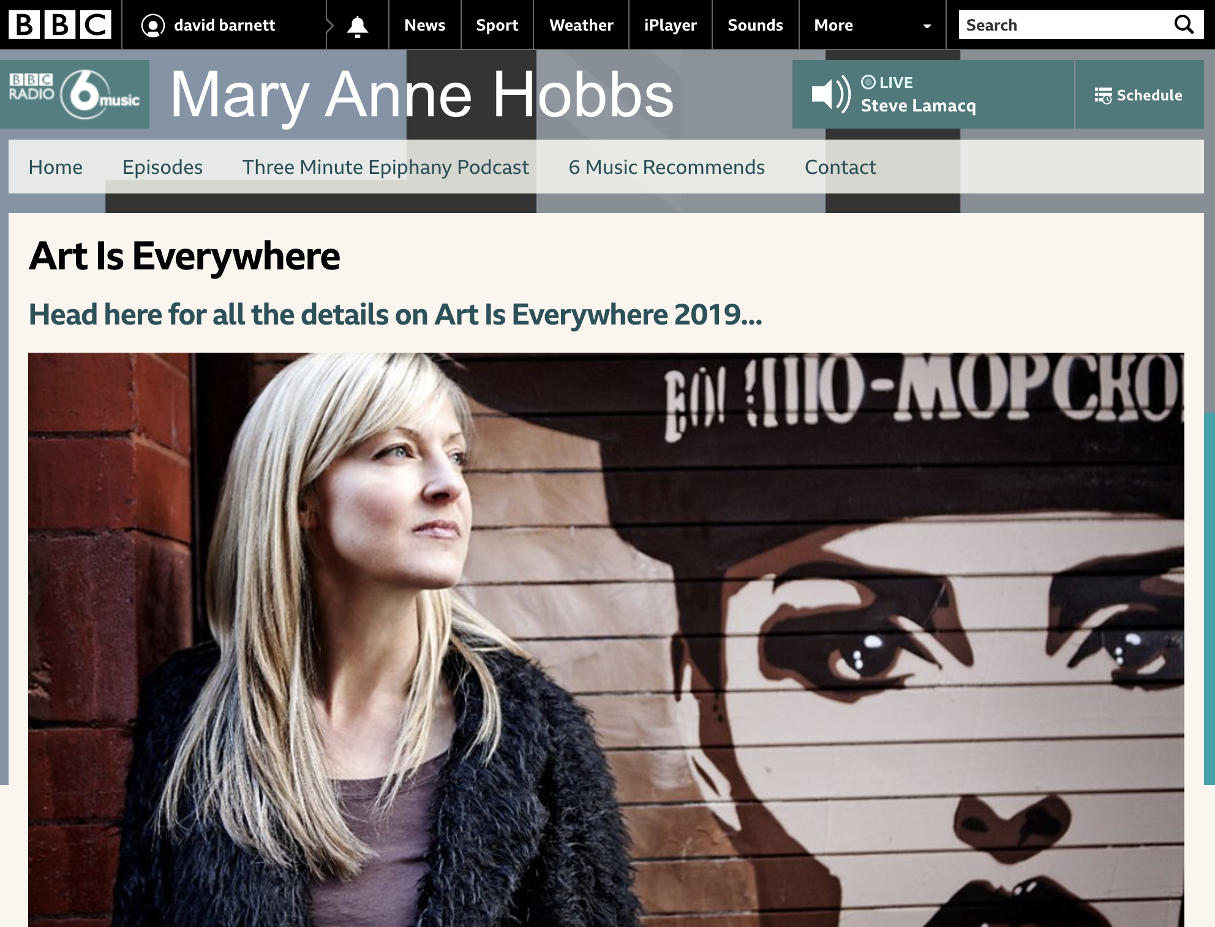This screenshot has width=1215, height=927.
Task: Open the david barnett account menu
Action: 224,25
